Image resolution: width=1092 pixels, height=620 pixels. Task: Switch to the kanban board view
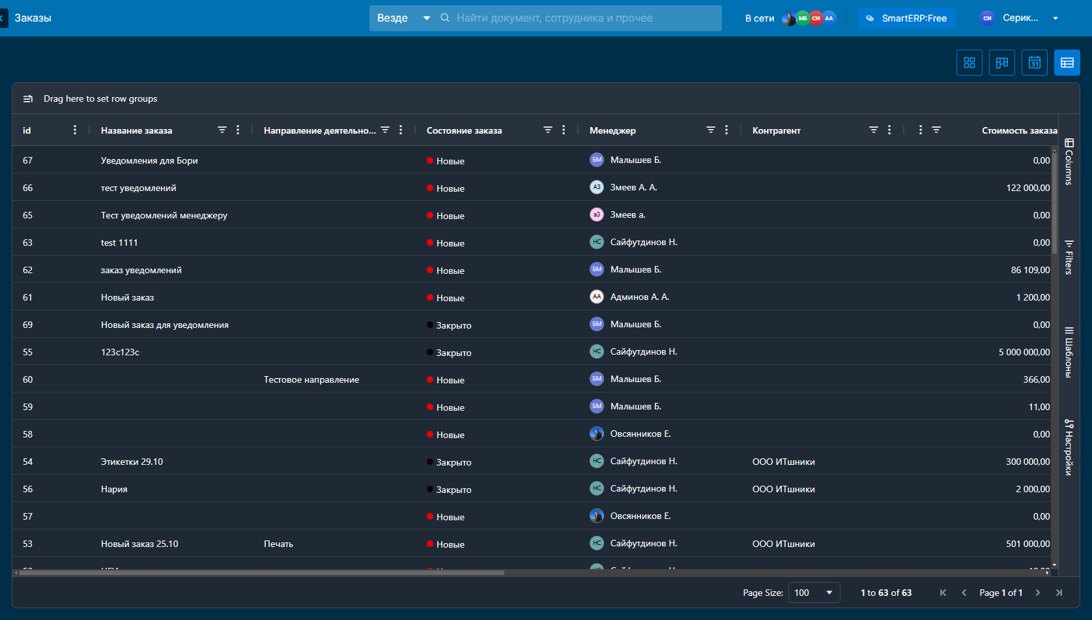[1001, 63]
